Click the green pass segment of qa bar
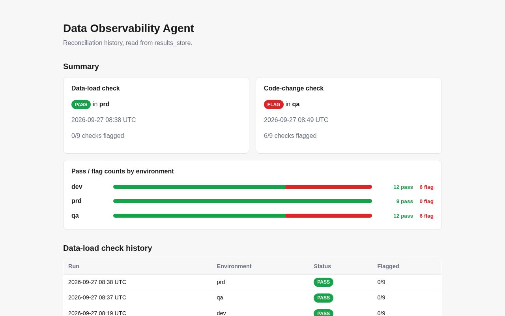This screenshot has width=505, height=316. click(x=199, y=216)
